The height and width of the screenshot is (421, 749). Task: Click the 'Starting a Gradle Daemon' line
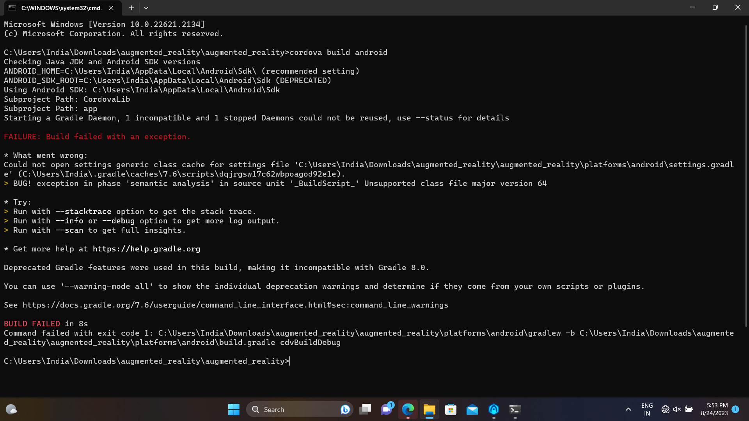tap(256, 118)
